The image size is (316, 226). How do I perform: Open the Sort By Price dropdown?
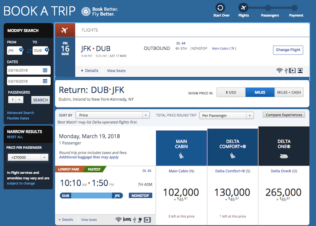(x=112, y=115)
